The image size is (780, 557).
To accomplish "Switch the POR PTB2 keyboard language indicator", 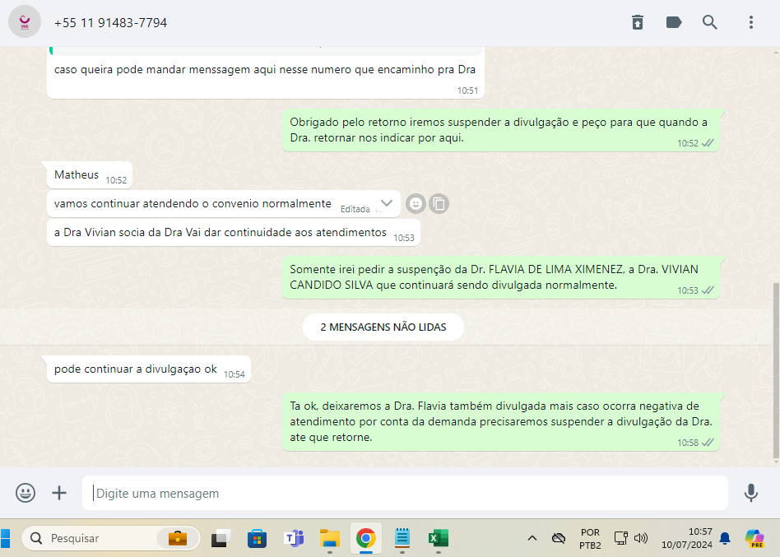I will [590, 539].
